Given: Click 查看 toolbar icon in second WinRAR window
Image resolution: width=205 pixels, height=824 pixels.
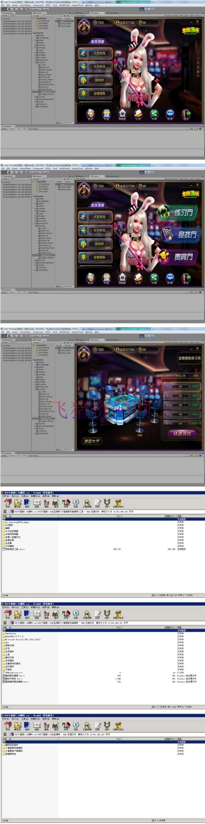Looking at the screenshot, I should [37, 615].
